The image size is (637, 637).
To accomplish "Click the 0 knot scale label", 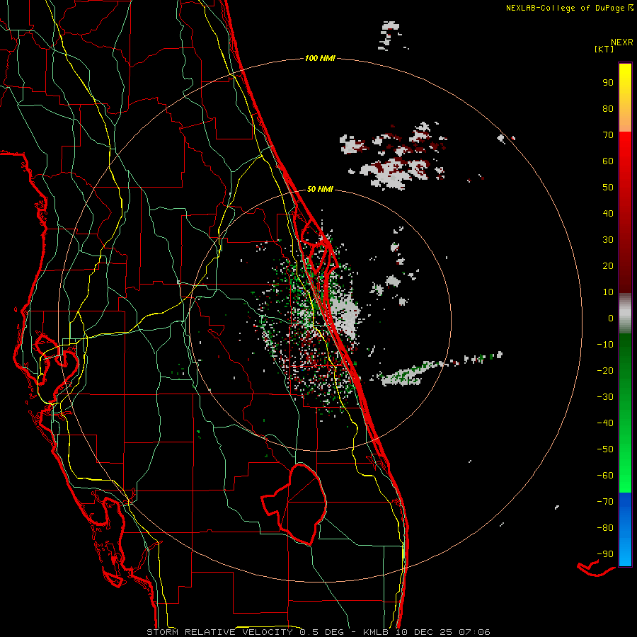I will (611, 318).
